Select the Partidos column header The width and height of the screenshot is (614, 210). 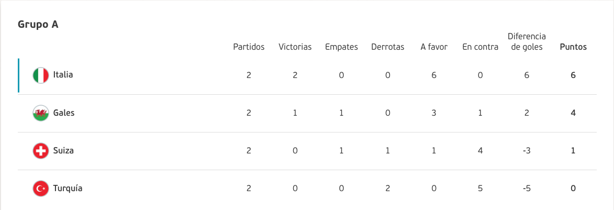[x=249, y=47]
